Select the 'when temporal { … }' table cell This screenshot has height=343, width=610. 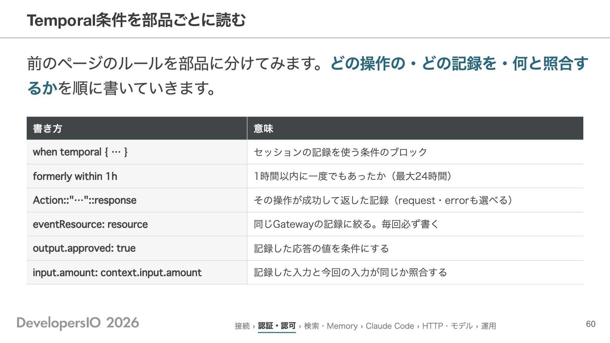[137, 152]
